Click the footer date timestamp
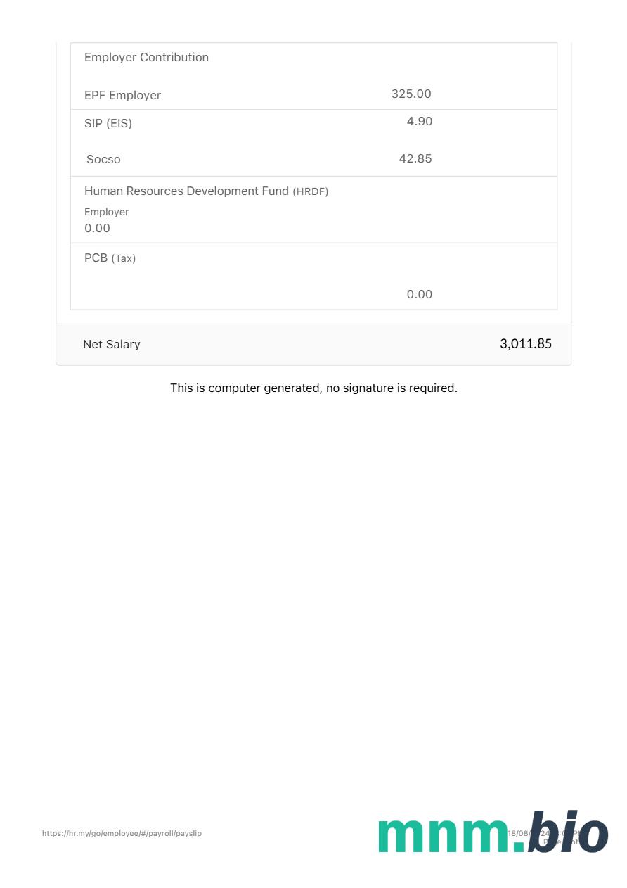Image resolution: width=627 pixels, height=888 pixels. 519,833
